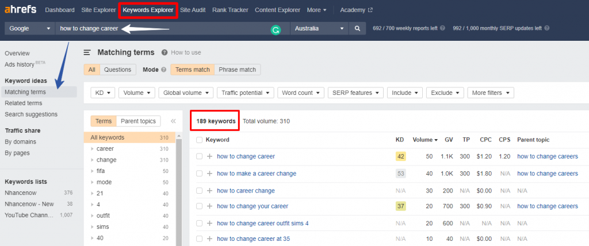Open the More filters dropdown
This screenshot has height=246, width=589.
click(x=491, y=93)
